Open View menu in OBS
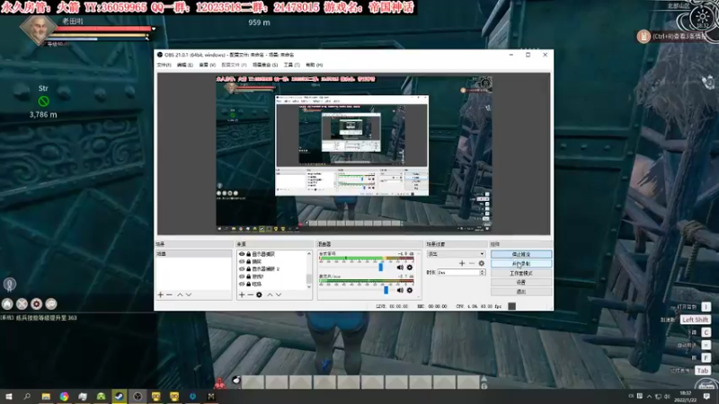This screenshot has height=404, width=719. click(207, 65)
